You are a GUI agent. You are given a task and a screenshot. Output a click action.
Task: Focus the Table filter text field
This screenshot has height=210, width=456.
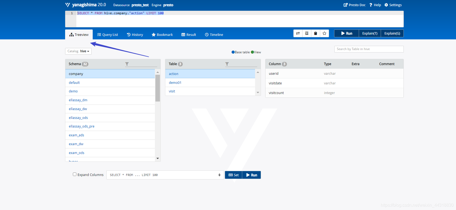point(243,64)
